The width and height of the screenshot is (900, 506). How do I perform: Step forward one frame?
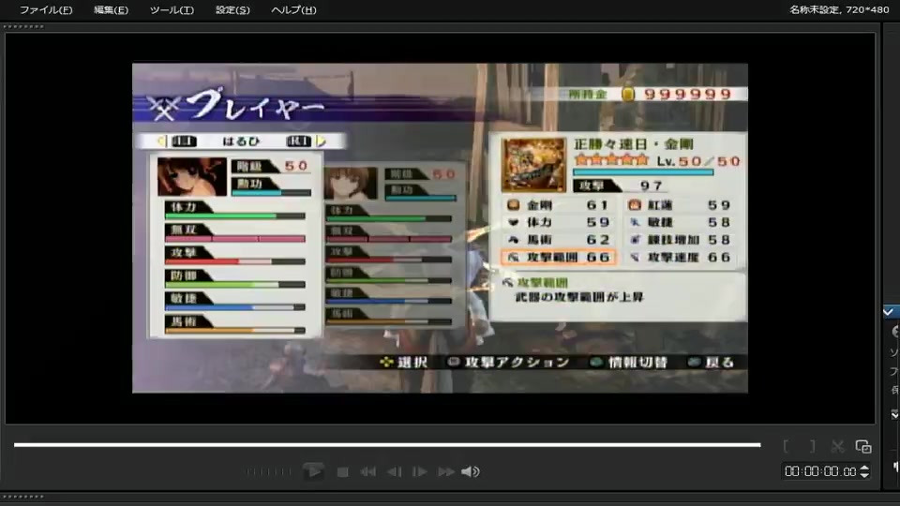pos(420,472)
